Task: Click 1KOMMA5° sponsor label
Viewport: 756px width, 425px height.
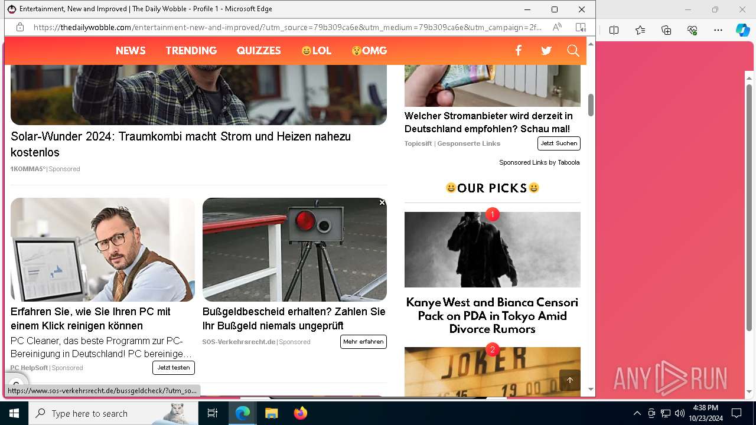Action: click(28, 169)
